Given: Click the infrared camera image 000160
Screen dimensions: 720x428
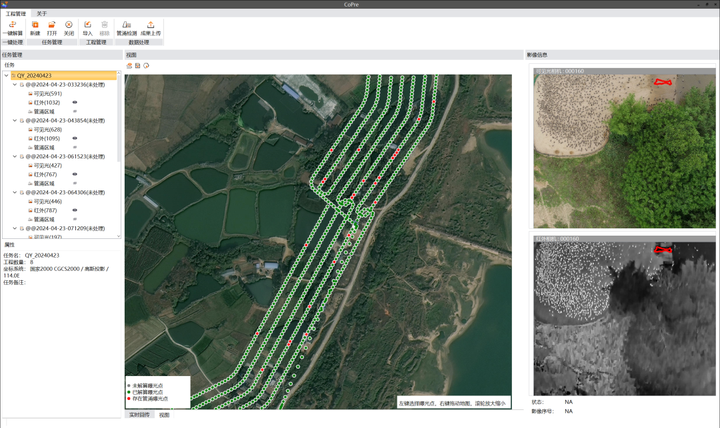Looking at the screenshot, I should 625,319.
